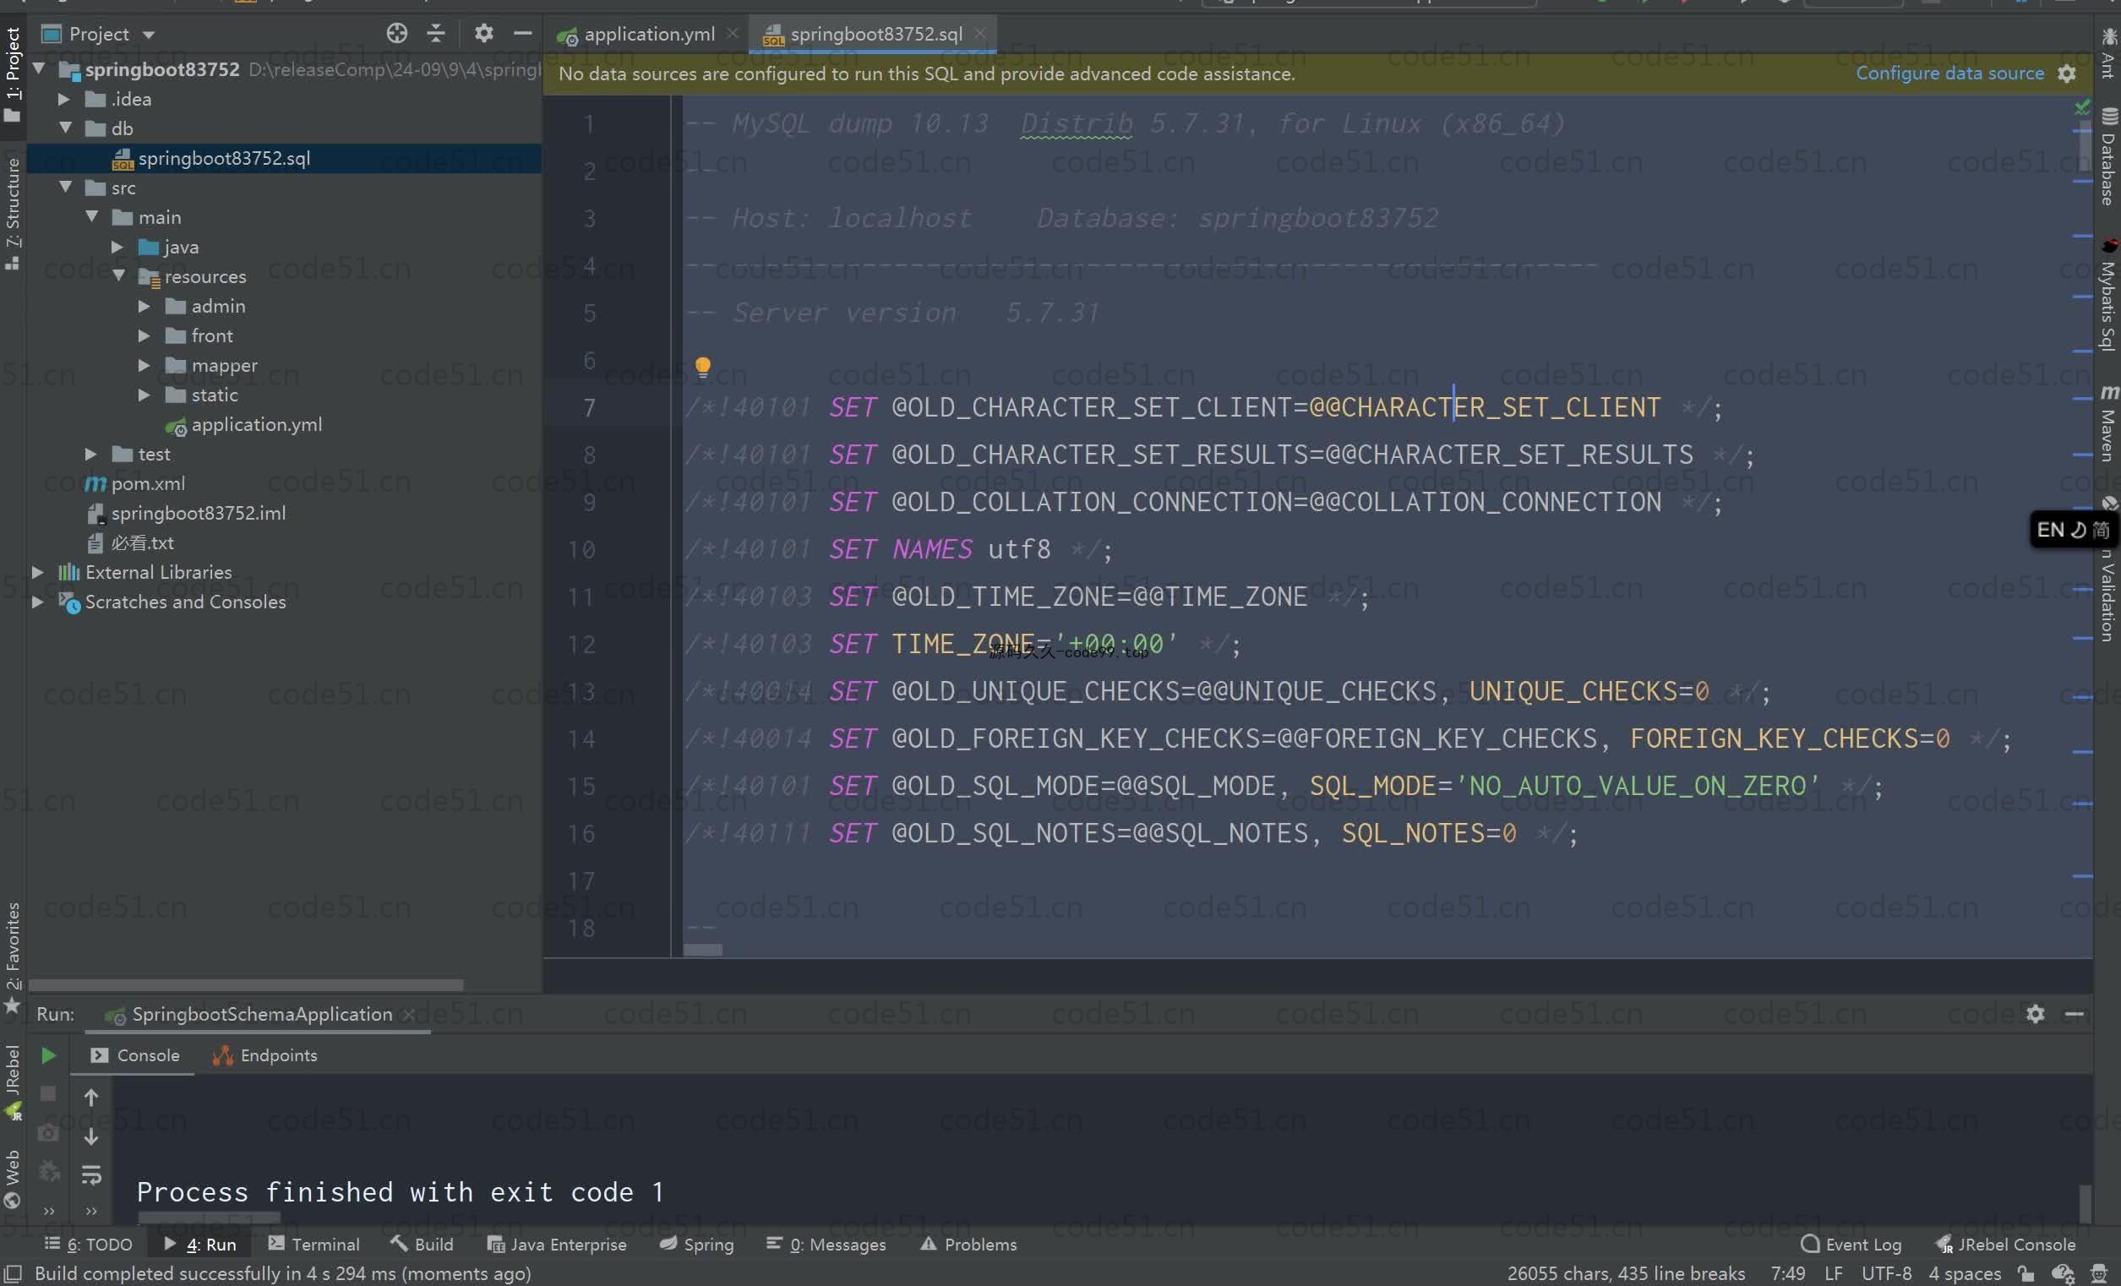2121x1286 pixels.
Task: Open the Build tool window
Action: tap(422, 1245)
